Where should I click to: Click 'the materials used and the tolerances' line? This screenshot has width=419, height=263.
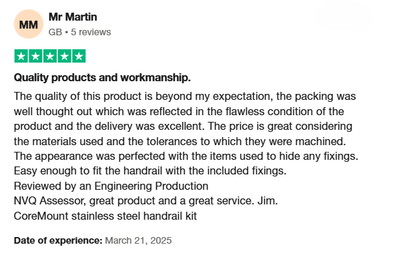[x=180, y=141]
